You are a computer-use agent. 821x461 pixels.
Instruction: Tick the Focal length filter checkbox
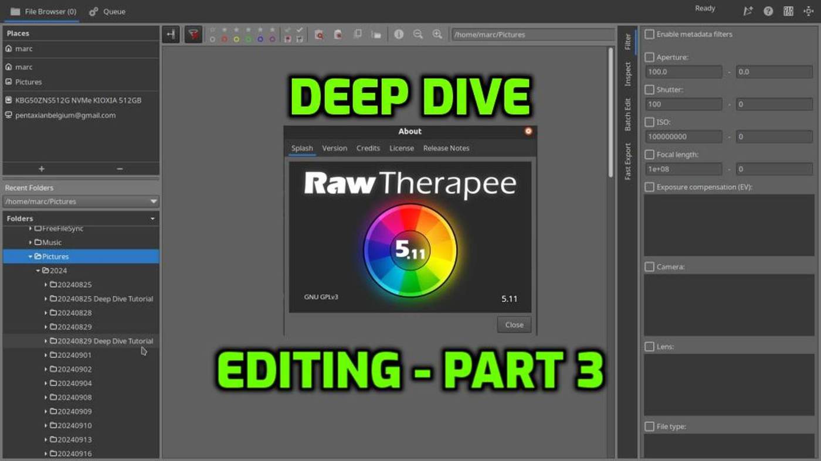649,155
